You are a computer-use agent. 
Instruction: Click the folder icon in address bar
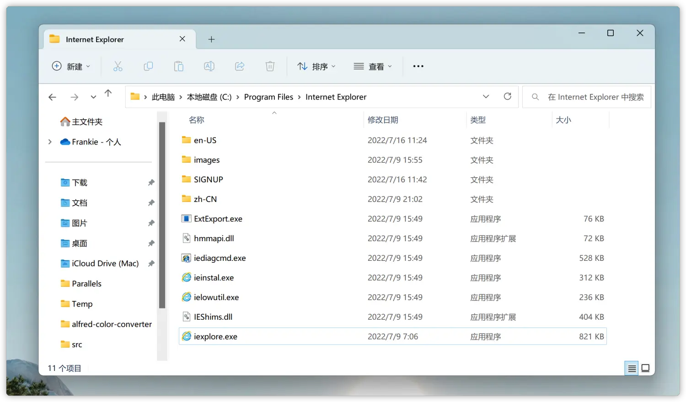coord(135,96)
